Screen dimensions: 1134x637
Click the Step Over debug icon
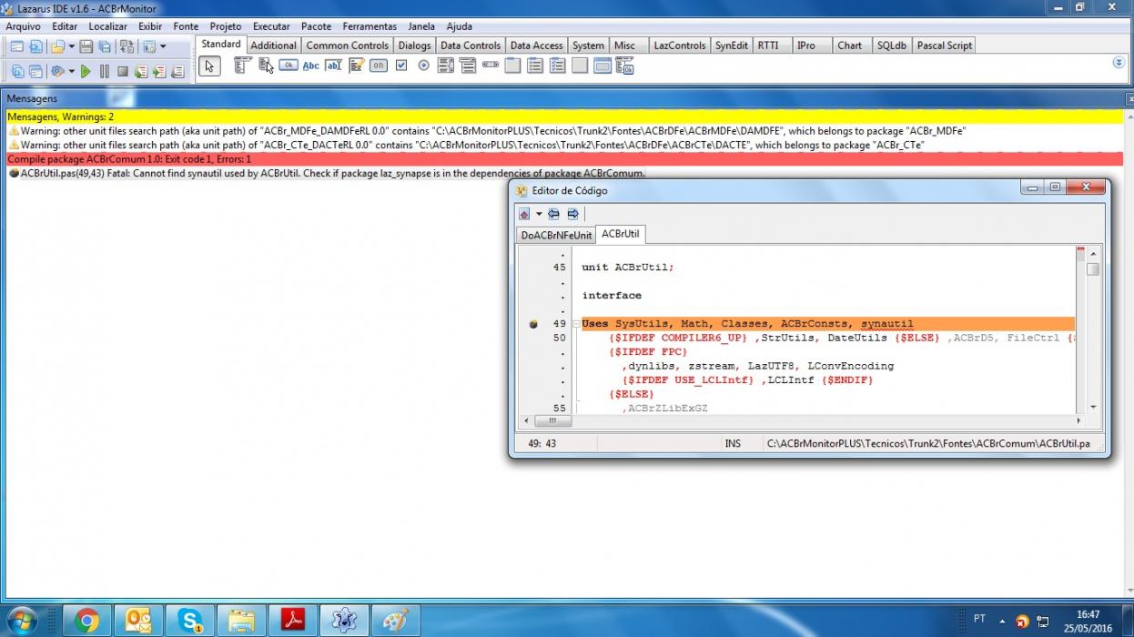pos(159,71)
